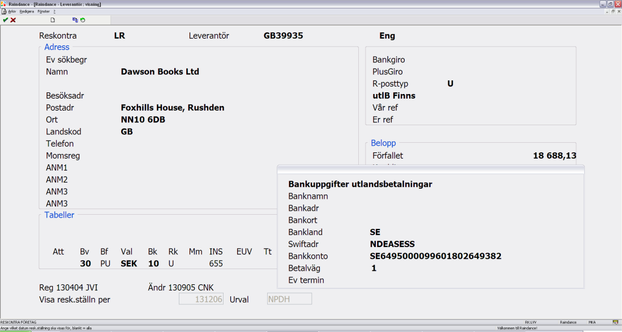Click Välkommen till Raindance! status message
The width and height of the screenshot is (622, 332).
[x=517, y=329]
